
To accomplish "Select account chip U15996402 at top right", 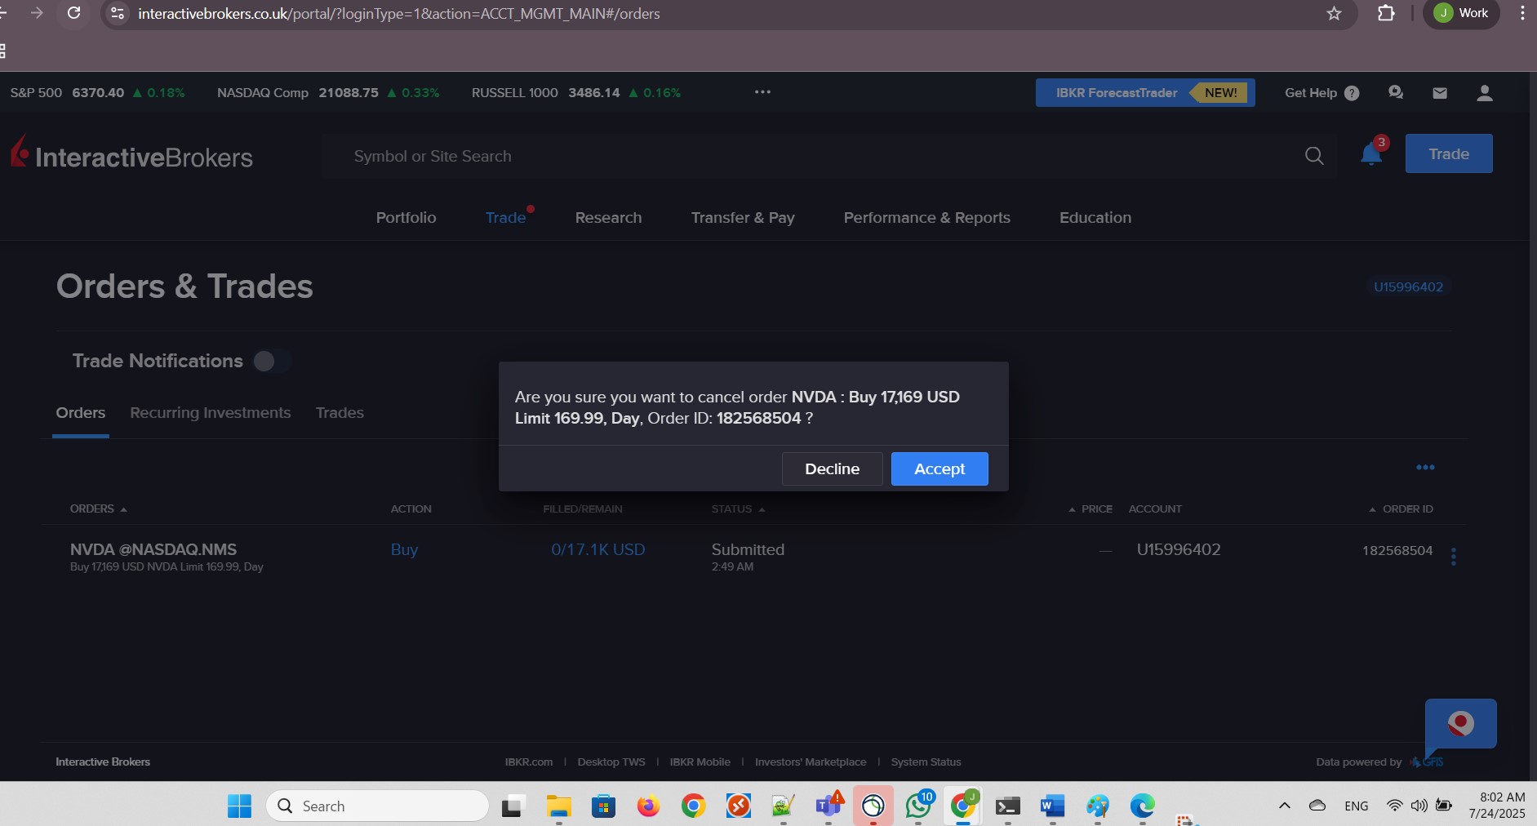I will pos(1408,286).
